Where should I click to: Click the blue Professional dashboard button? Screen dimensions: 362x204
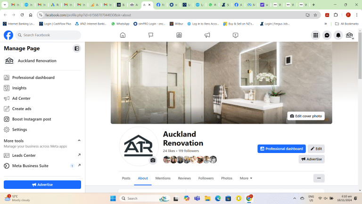(281, 149)
